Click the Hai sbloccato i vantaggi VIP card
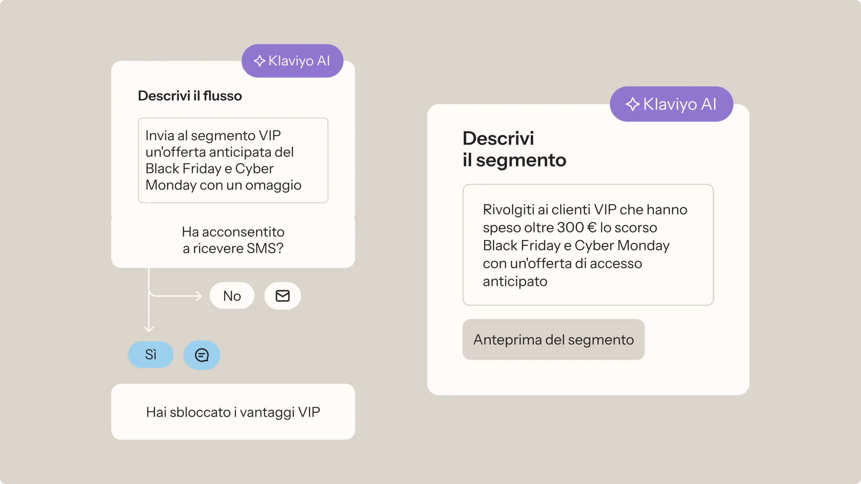The image size is (861, 484). (233, 412)
